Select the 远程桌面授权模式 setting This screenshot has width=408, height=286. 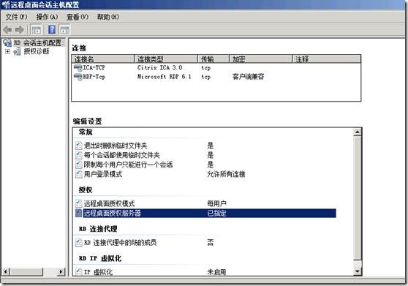pos(109,203)
